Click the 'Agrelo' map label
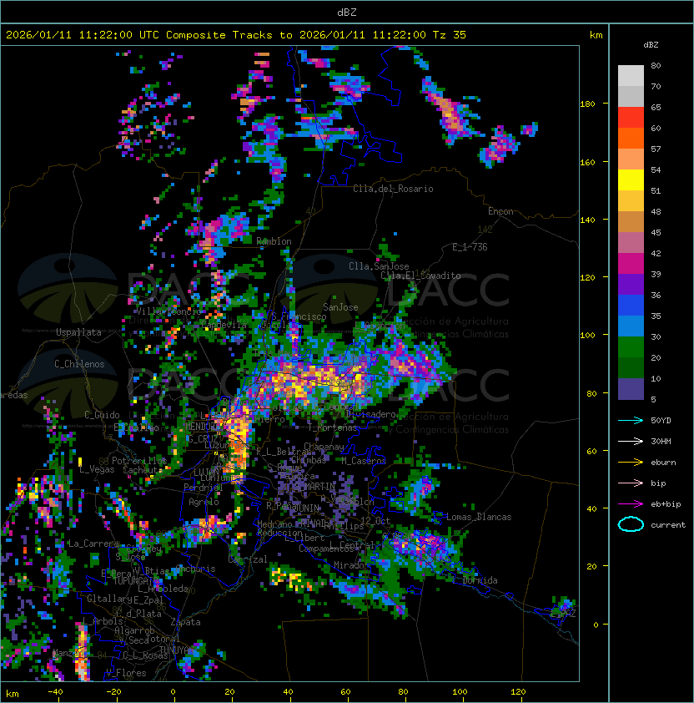This screenshot has height=703, width=694. [204, 502]
